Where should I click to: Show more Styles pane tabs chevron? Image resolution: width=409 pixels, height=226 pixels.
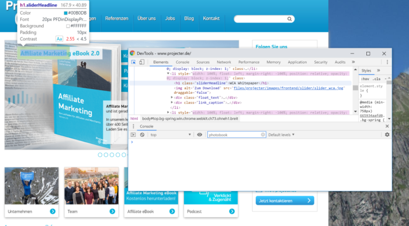pos(379,70)
